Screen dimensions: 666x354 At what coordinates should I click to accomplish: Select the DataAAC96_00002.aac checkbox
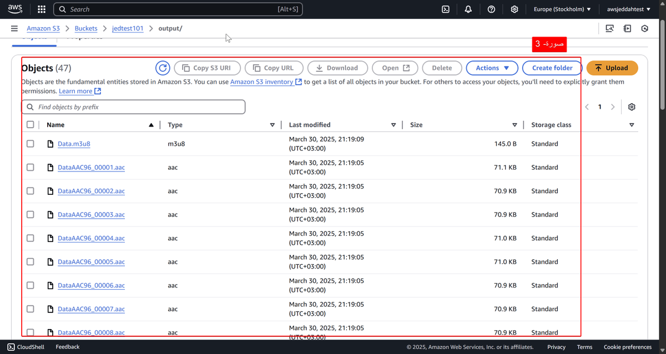(x=31, y=191)
